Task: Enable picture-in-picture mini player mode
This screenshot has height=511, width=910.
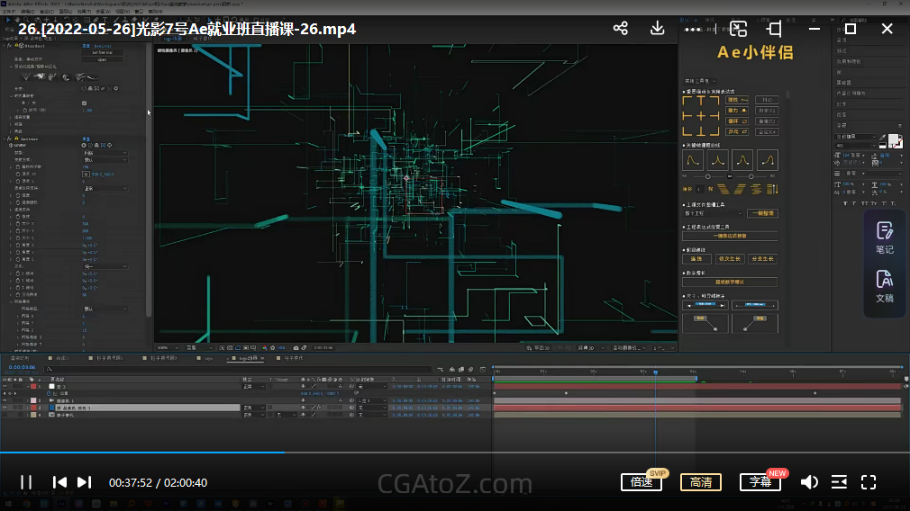Action: tap(738, 29)
